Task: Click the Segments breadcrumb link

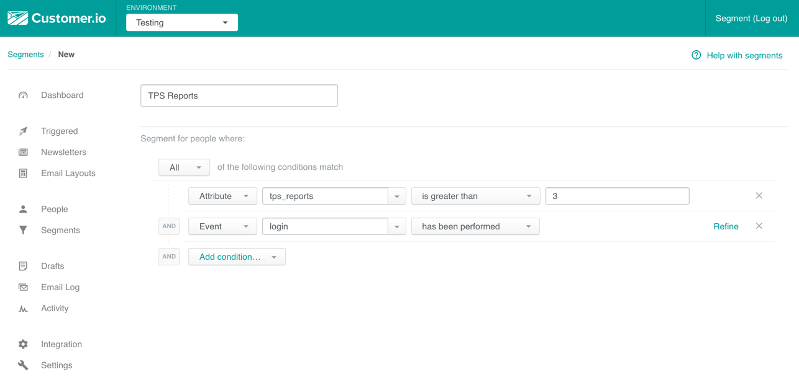Action: 25,55
